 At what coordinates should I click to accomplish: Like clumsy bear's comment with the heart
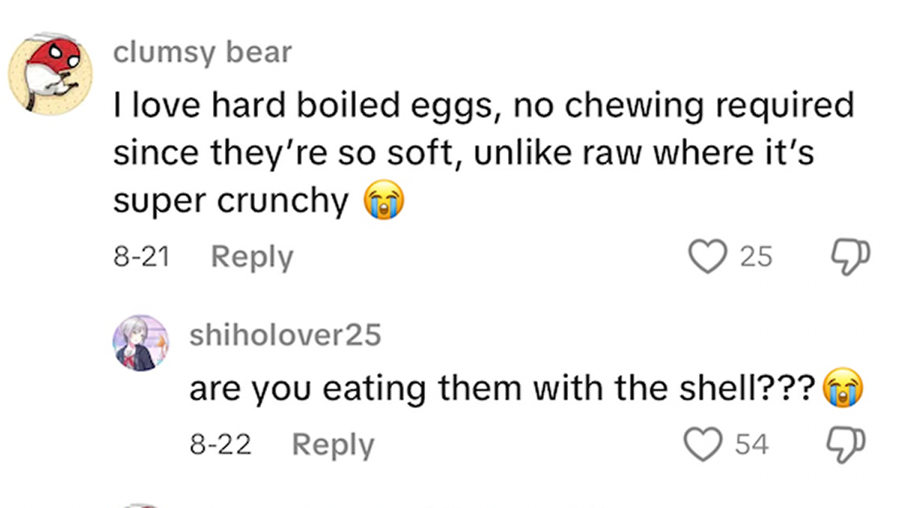click(706, 256)
